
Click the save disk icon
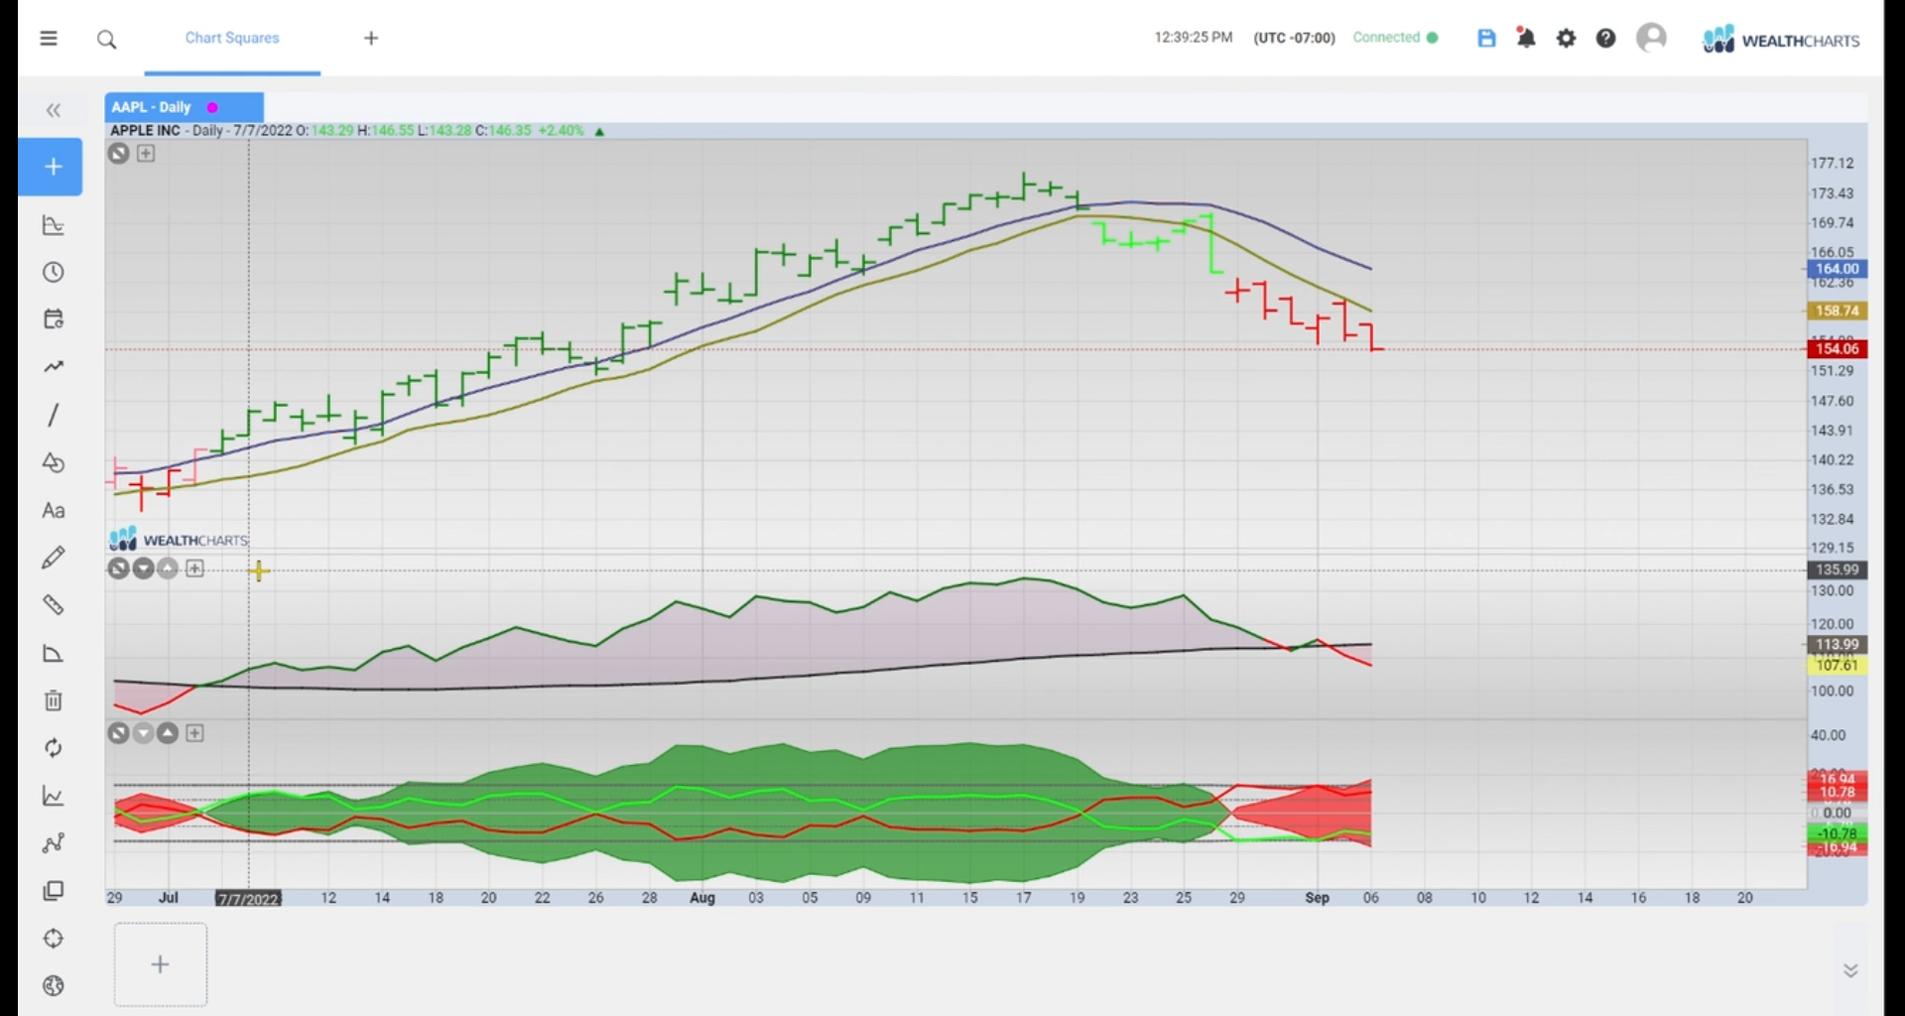coord(1486,39)
